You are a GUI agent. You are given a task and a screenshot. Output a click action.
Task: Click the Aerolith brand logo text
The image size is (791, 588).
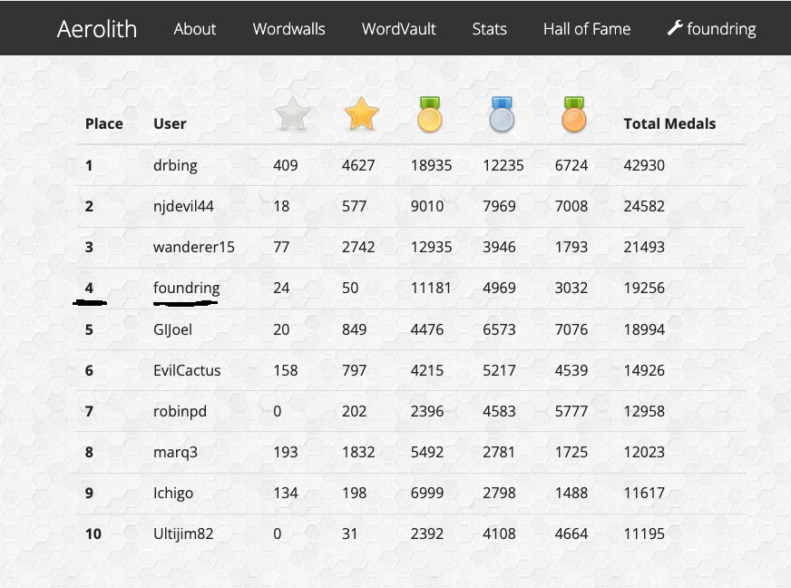tap(97, 29)
